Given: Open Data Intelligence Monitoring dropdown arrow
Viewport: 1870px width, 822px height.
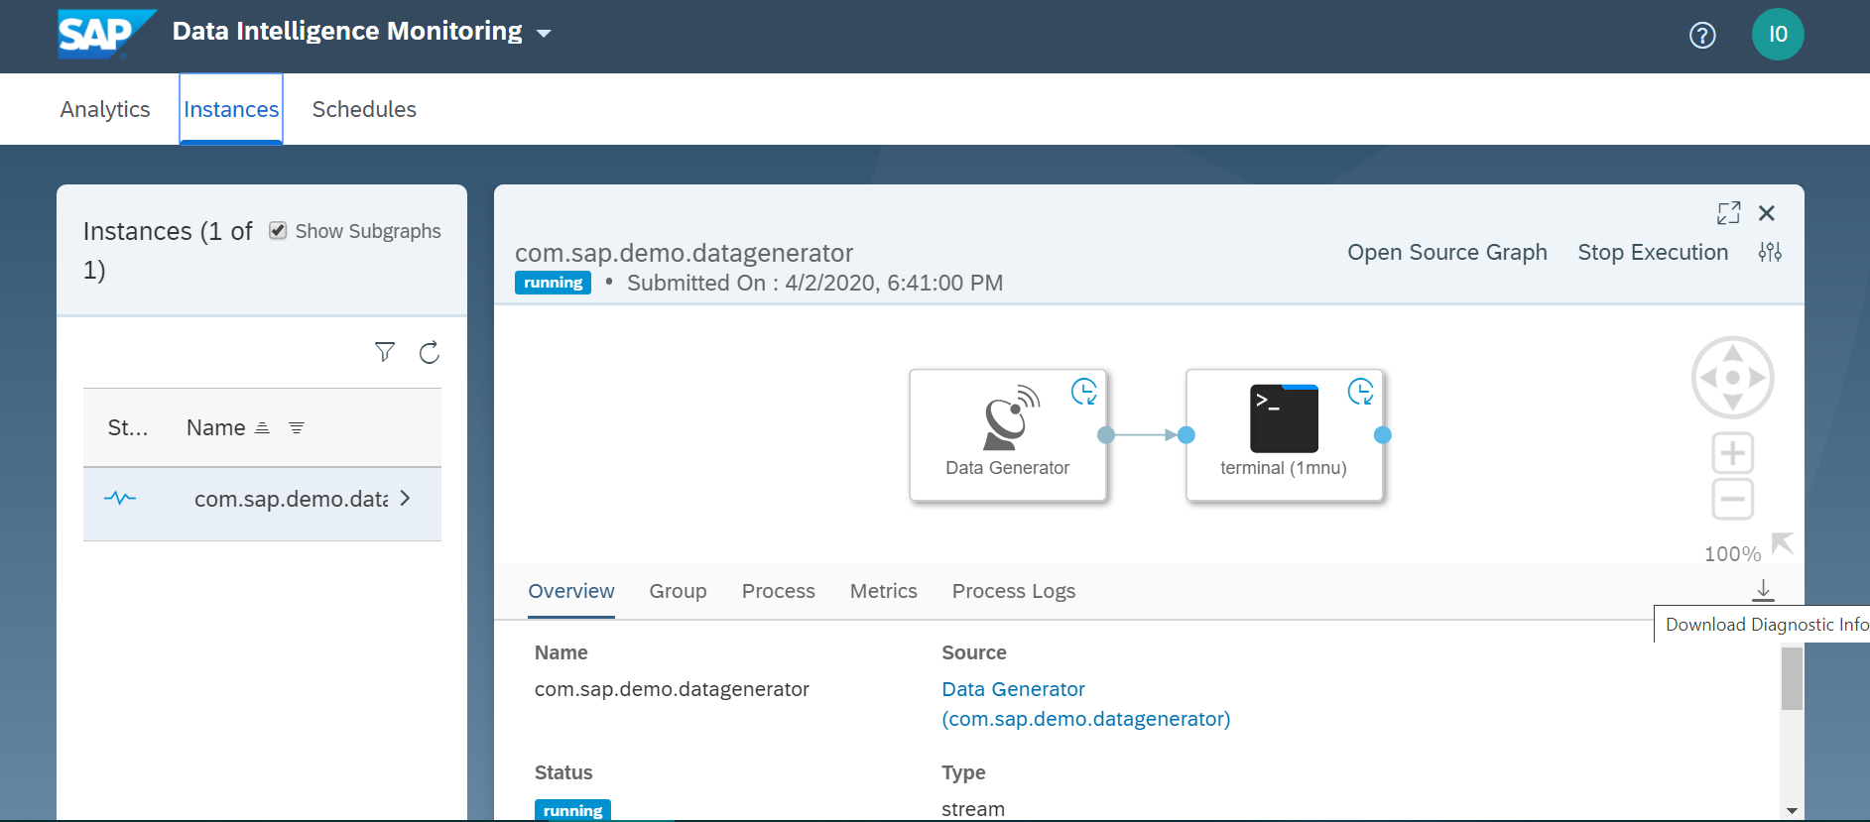Looking at the screenshot, I should (544, 33).
